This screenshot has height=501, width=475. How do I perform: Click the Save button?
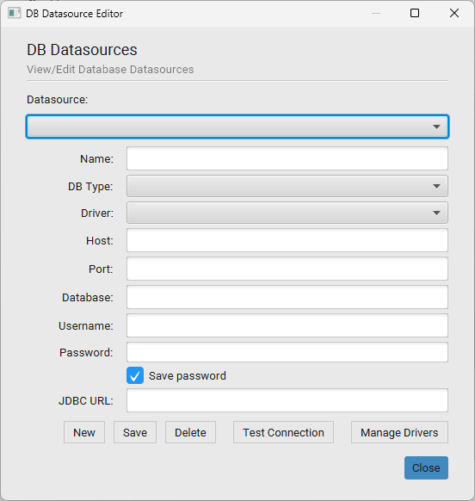coord(135,432)
